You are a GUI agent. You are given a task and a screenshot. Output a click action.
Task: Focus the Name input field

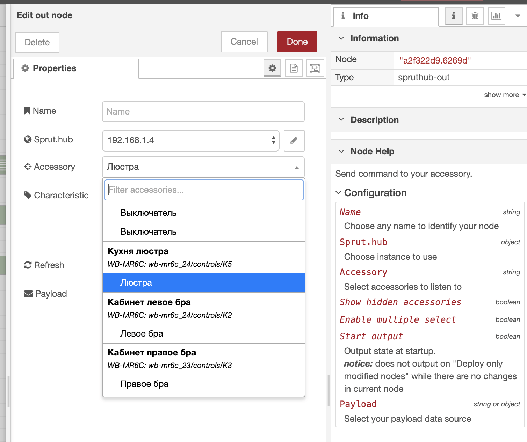(x=203, y=112)
